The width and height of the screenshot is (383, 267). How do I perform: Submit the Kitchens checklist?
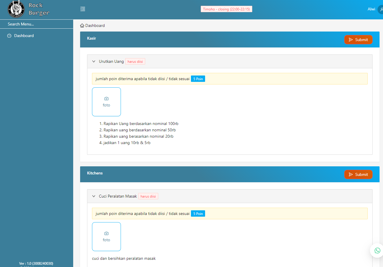click(x=358, y=174)
